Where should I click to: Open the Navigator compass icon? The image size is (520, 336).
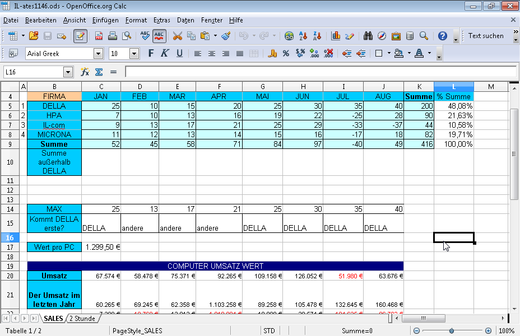pos(382,36)
